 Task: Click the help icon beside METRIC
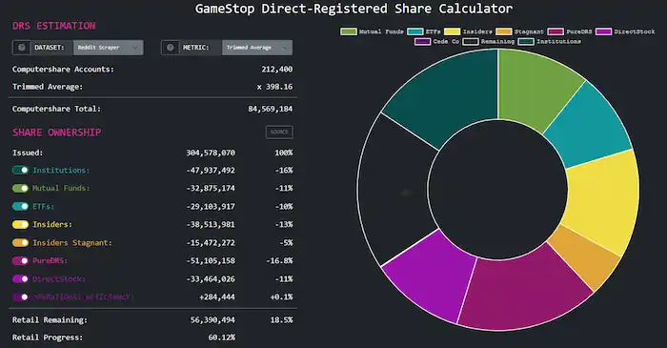(x=171, y=48)
